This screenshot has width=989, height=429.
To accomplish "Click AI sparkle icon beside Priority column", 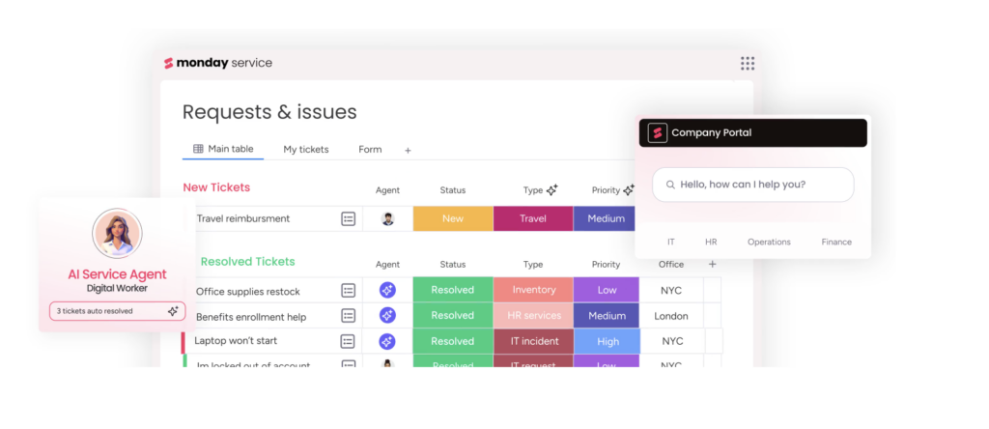I will point(629,190).
